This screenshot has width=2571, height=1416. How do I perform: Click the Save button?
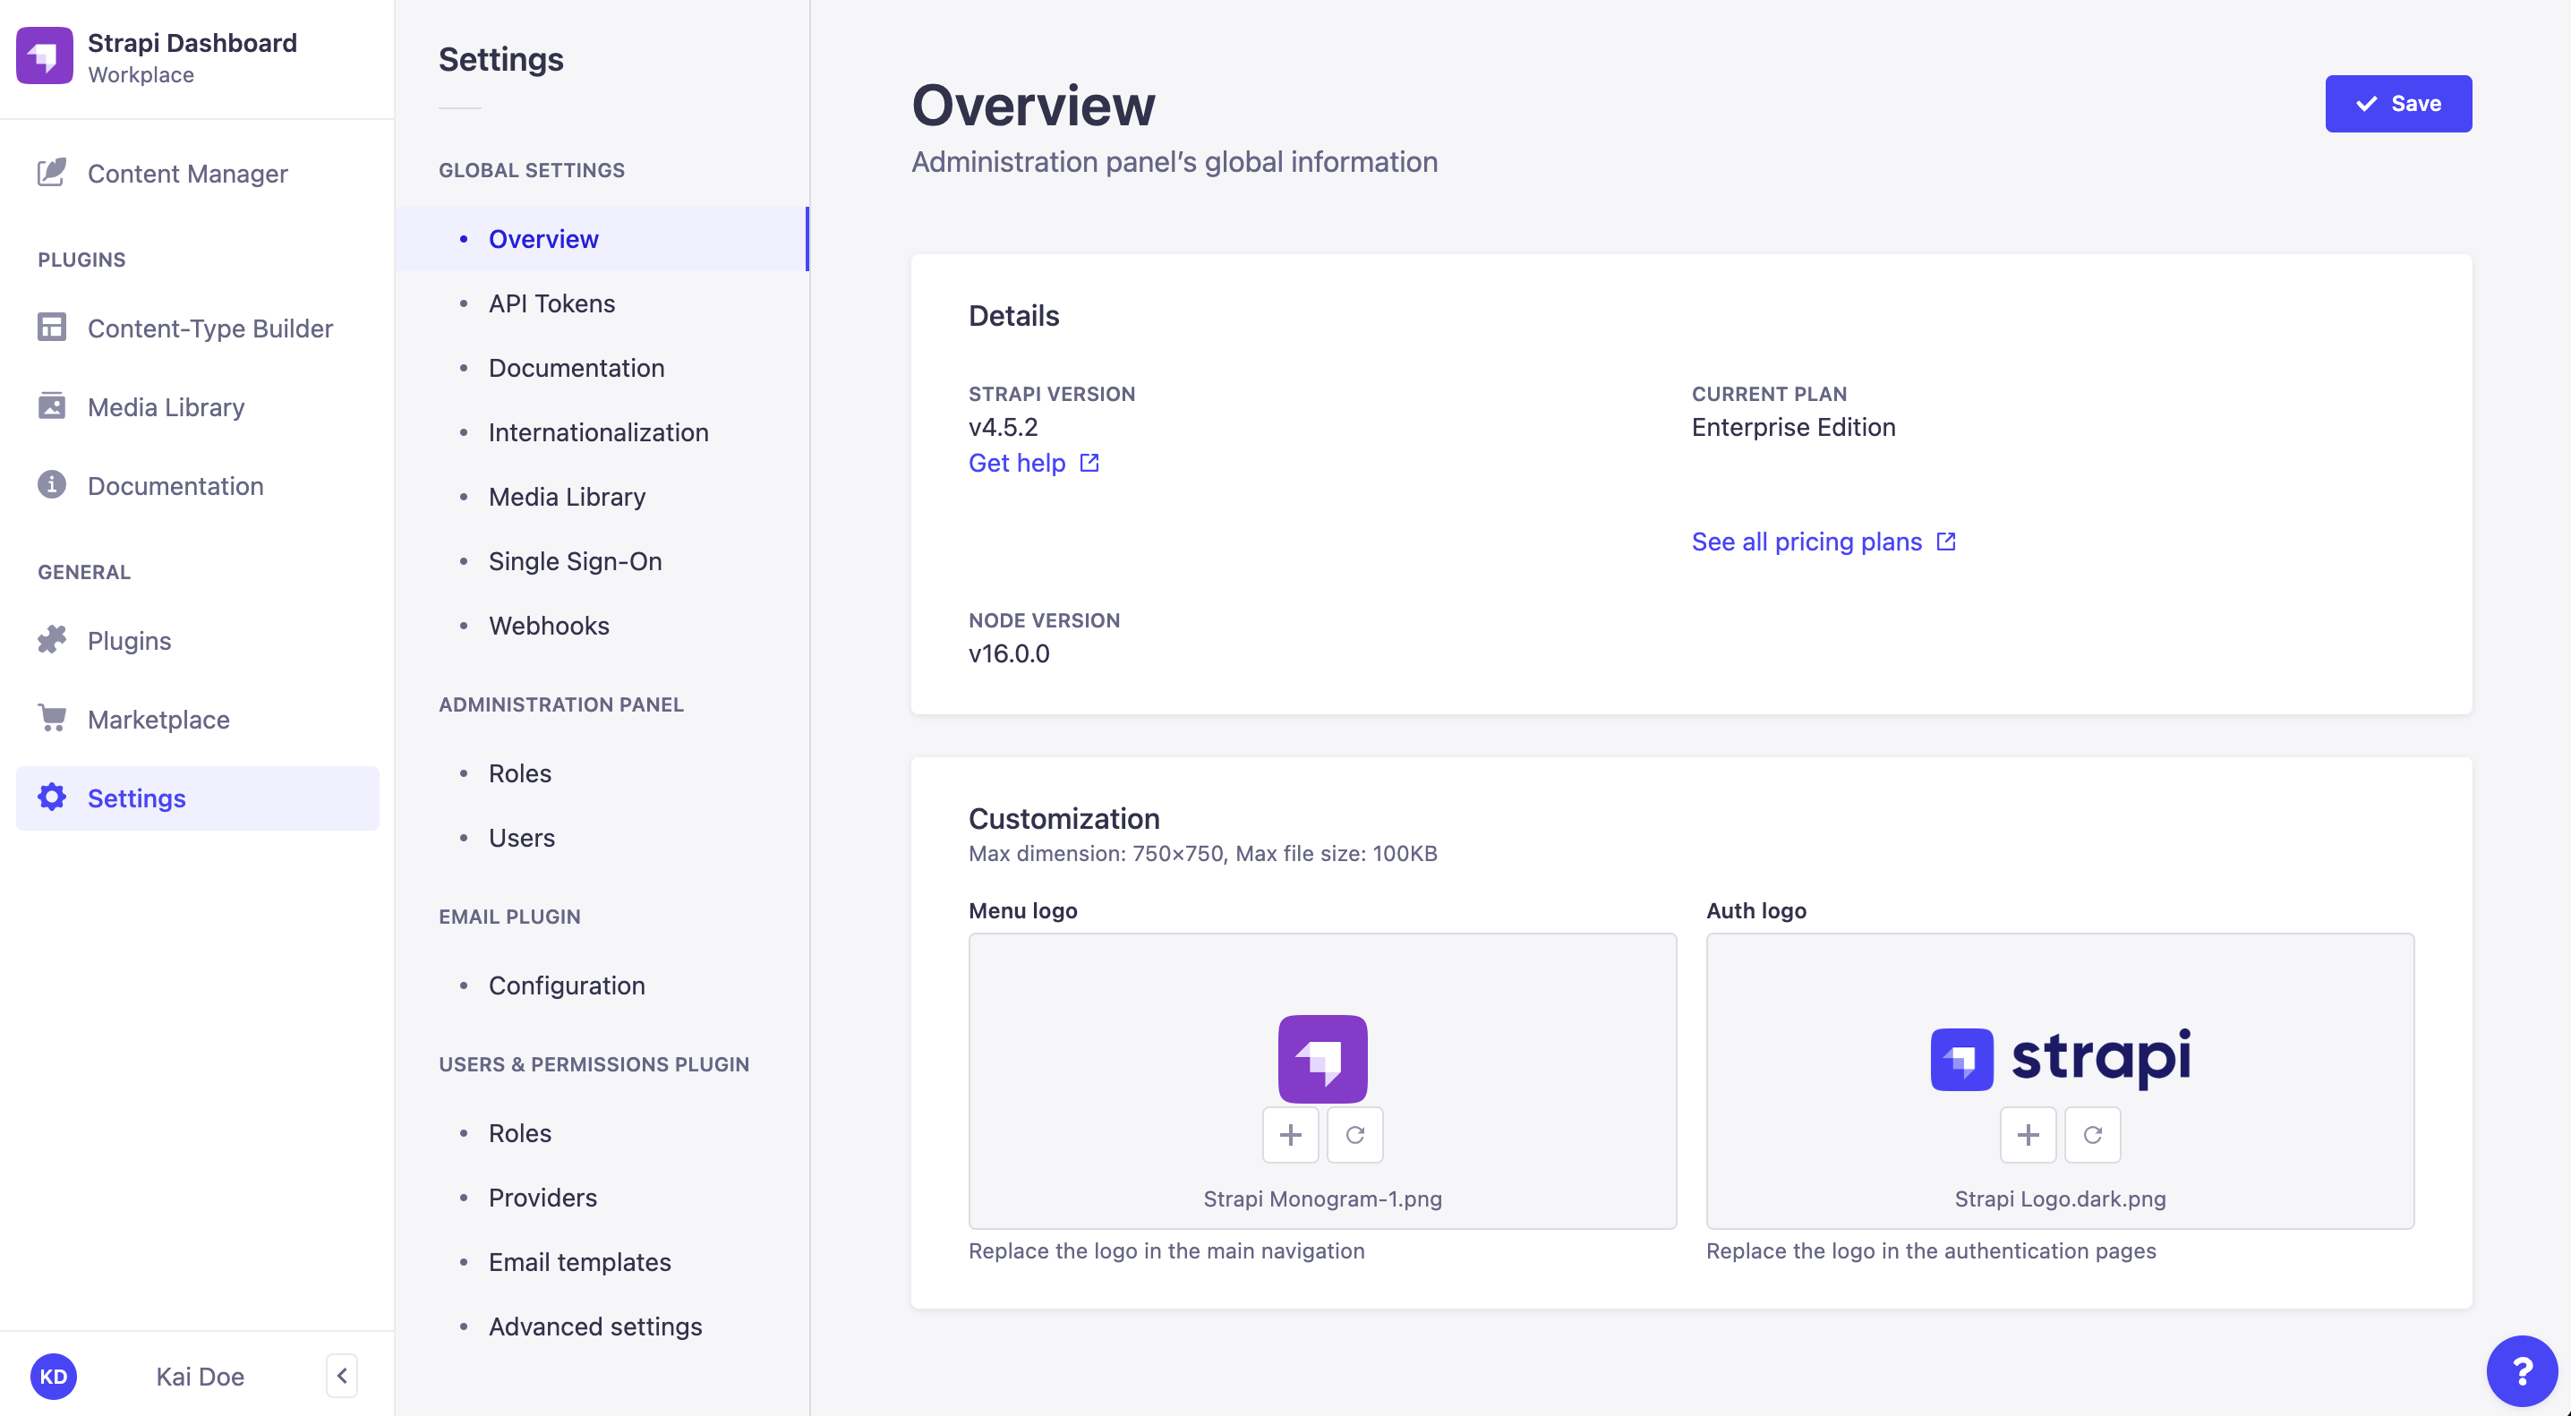2398,103
